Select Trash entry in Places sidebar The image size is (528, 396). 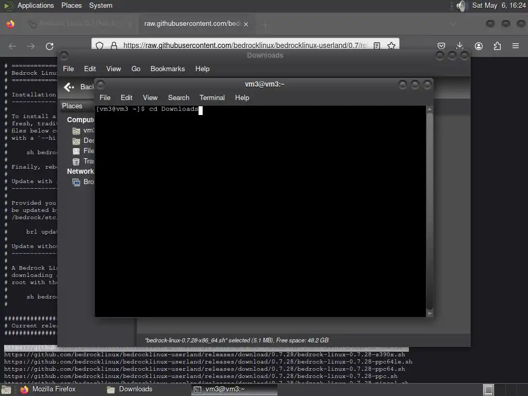(x=83, y=161)
